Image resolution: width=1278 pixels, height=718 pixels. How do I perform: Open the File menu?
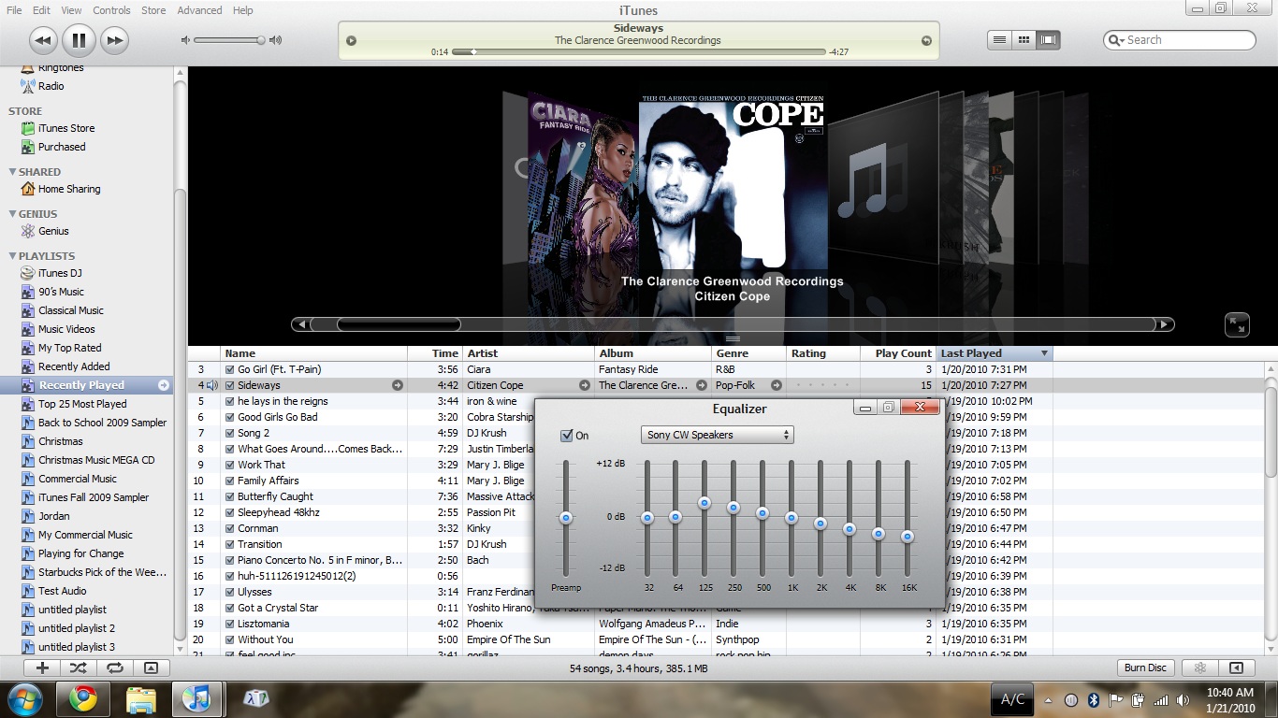coord(14,10)
